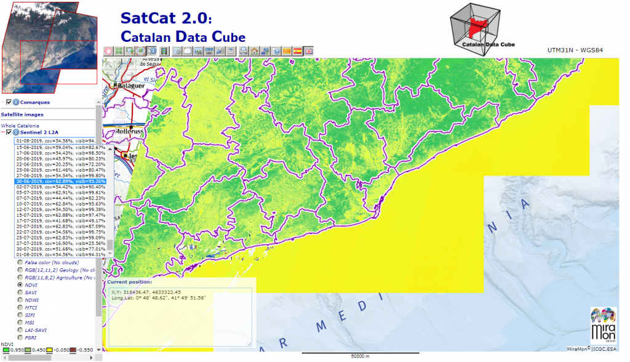The height and width of the screenshot is (362, 630).
Task: Pick the 22-07-2019 date entry
Action: coord(61,232)
